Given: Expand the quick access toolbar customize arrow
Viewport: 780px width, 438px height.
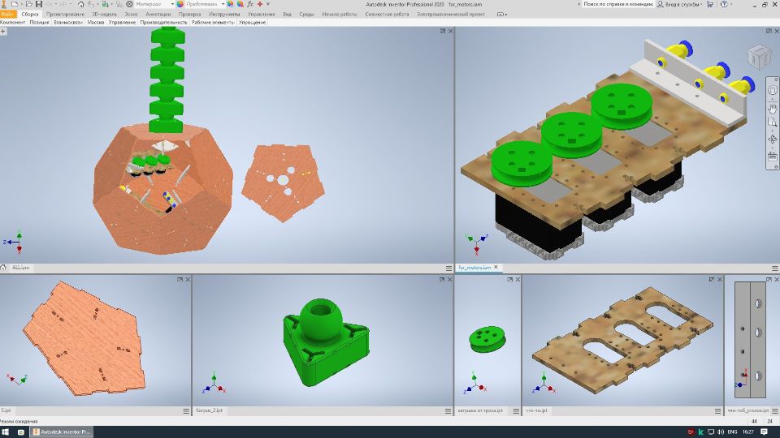Looking at the screenshot, I should pyautogui.click(x=268, y=4).
